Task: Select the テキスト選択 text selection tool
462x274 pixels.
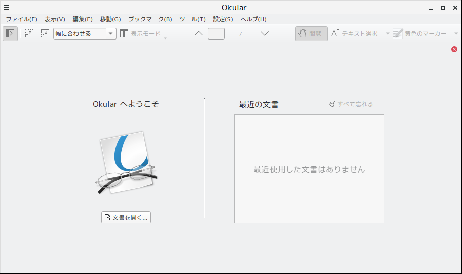Action: click(x=355, y=33)
